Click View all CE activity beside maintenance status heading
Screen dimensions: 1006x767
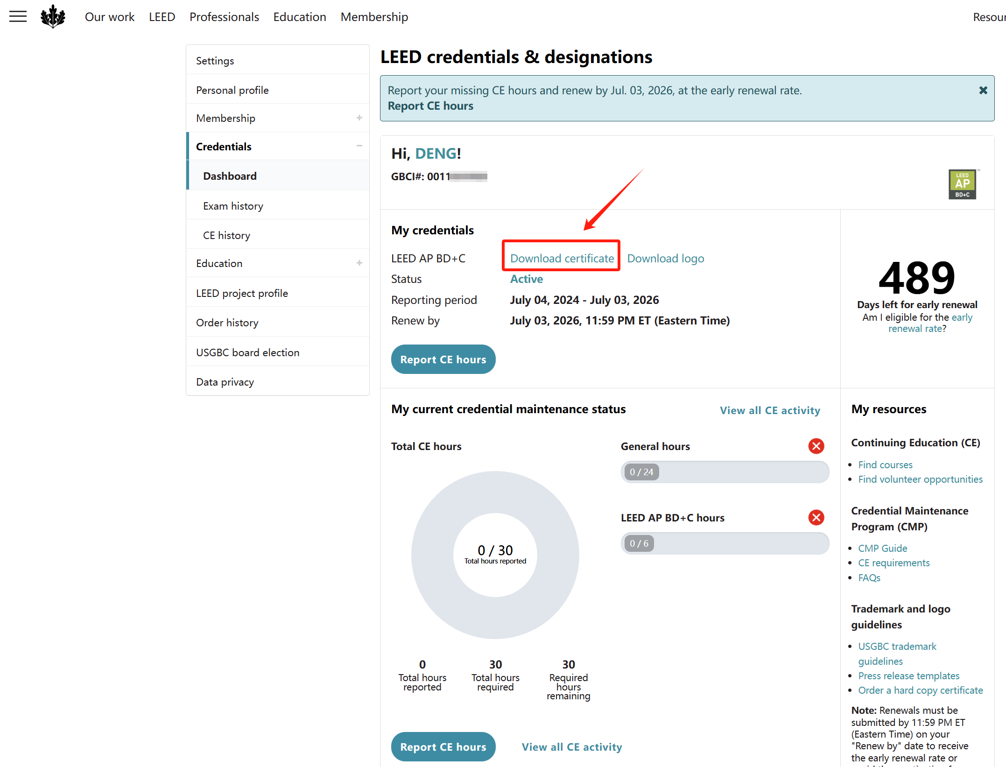click(x=770, y=410)
